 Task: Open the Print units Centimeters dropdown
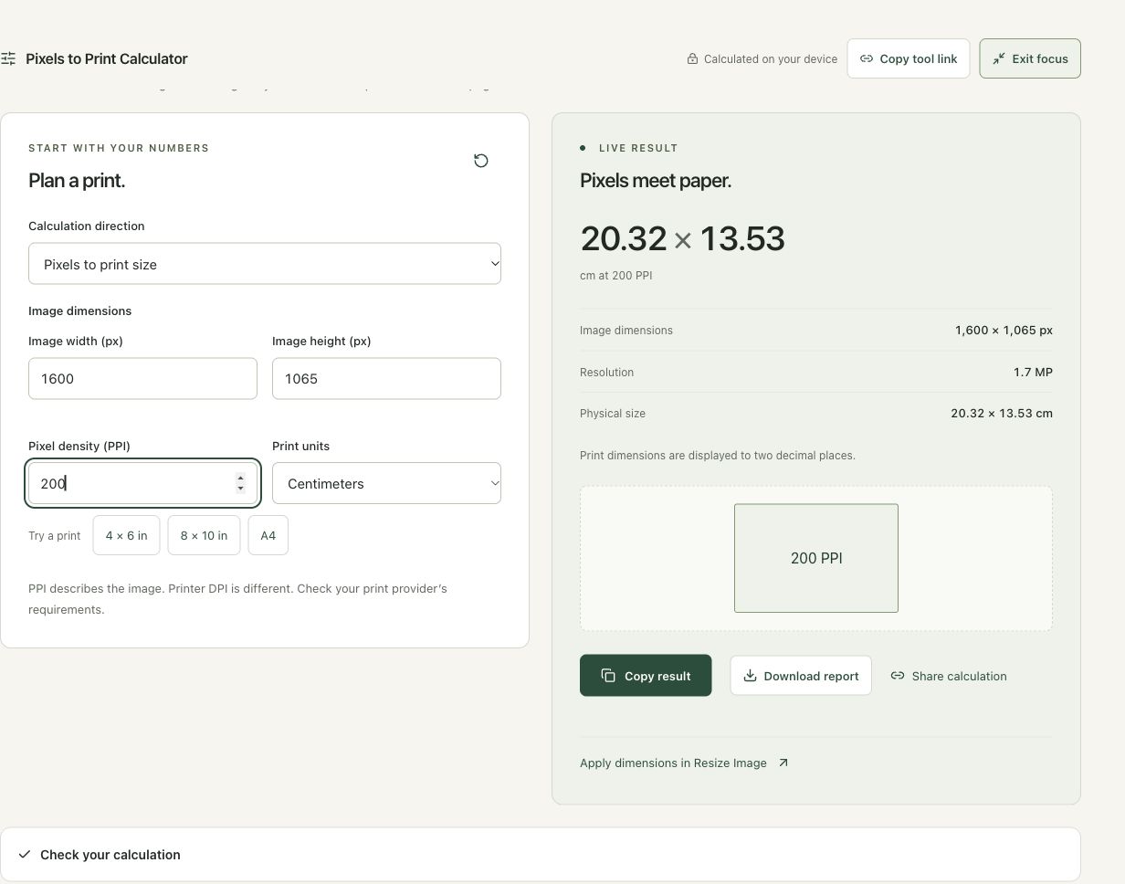pos(386,483)
